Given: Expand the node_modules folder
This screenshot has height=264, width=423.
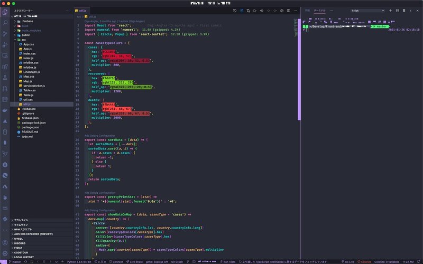Looking at the screenshot, I should click(x=42, y=31).
